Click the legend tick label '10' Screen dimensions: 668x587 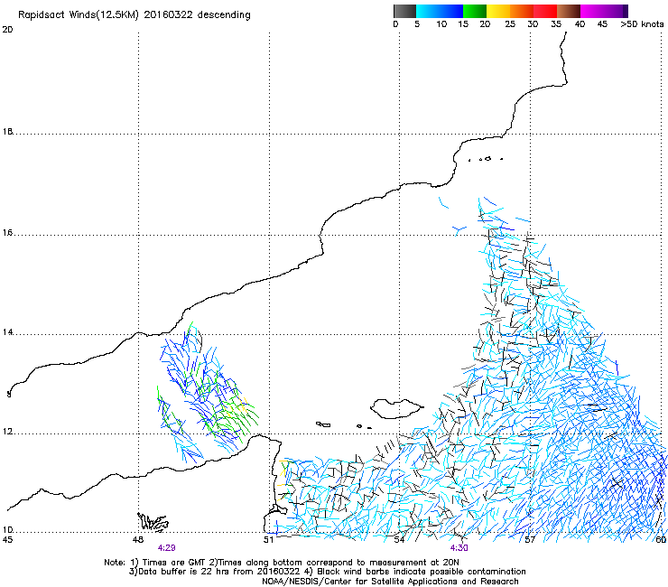pos(441,24)
